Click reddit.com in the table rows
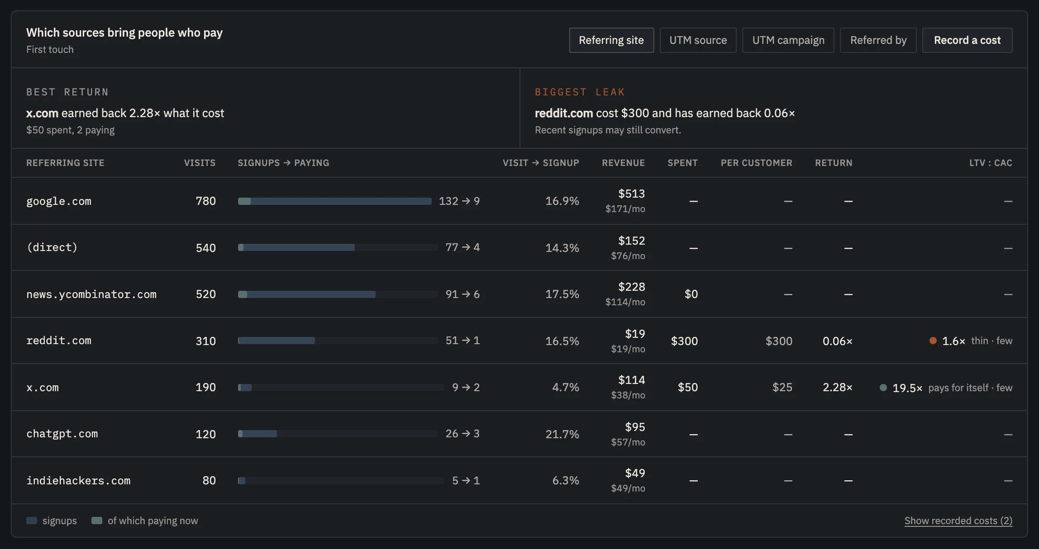The width and height of the screenshot is (1039, 549). pyautogui.click(x=59, y=341)
